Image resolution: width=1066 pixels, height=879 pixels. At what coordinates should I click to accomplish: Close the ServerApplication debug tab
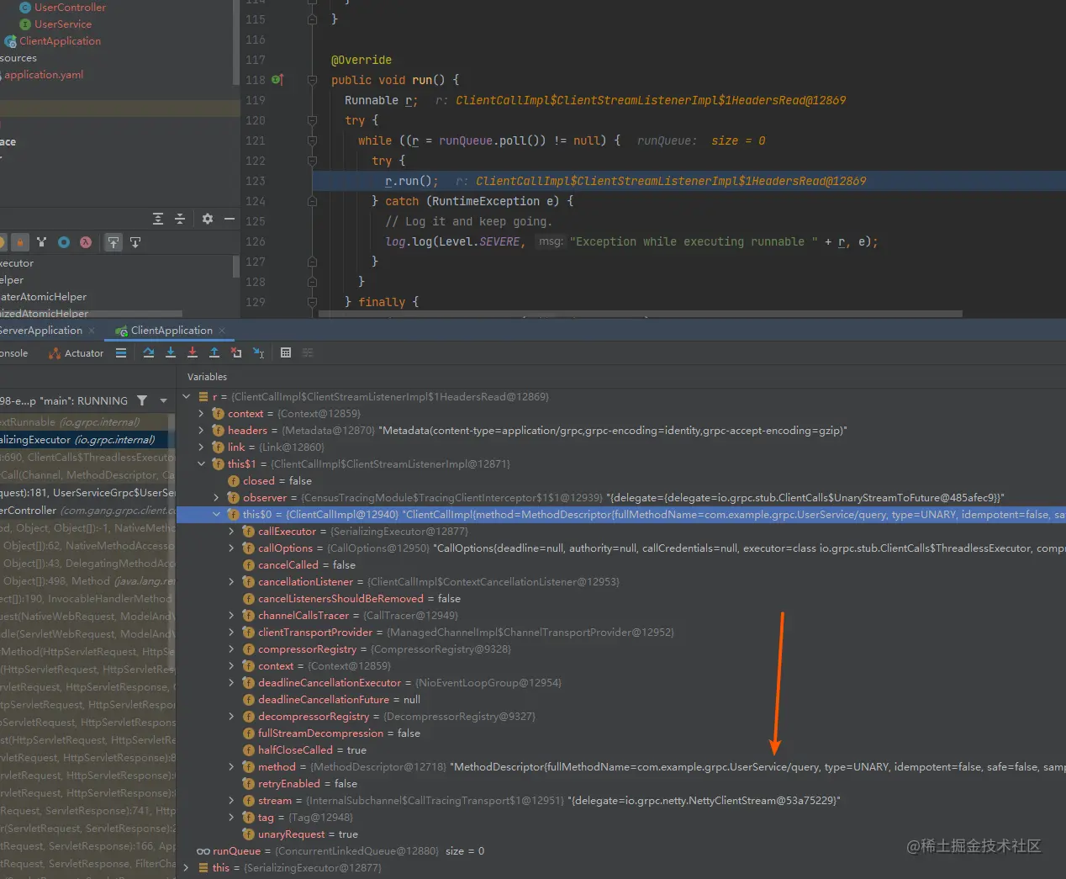click(x=92, y=331)
